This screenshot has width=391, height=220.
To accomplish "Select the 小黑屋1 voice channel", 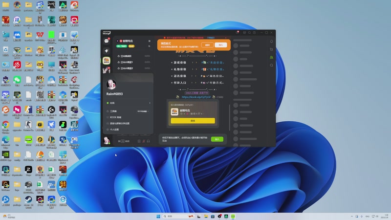I will (133, 62).
